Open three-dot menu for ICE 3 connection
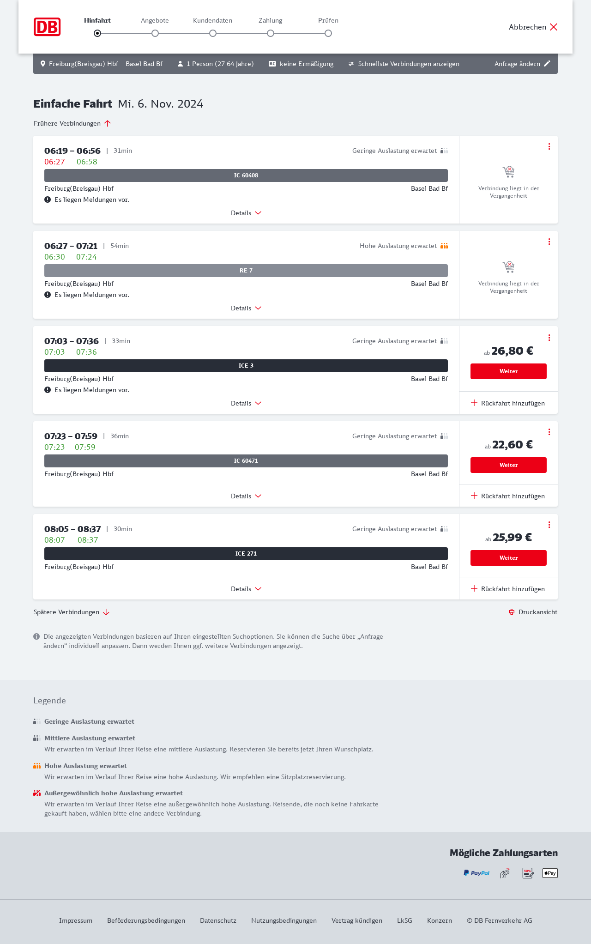Image resolution: width=591 pixels, height=944 pixels. [549, 338]
